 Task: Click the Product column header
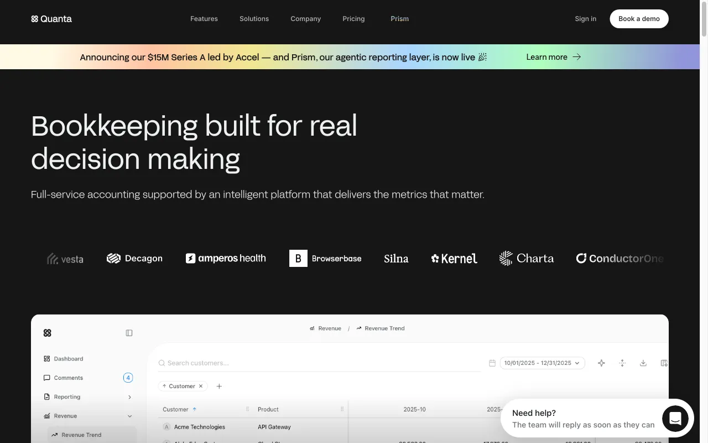point(268,410)
